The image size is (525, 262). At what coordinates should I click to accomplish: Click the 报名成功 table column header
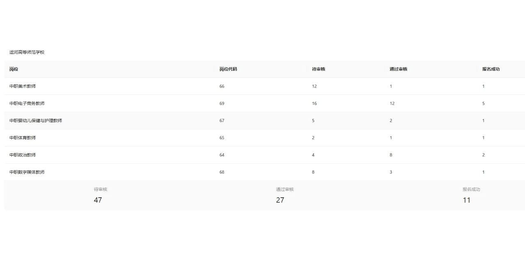(x=491, y=69)
